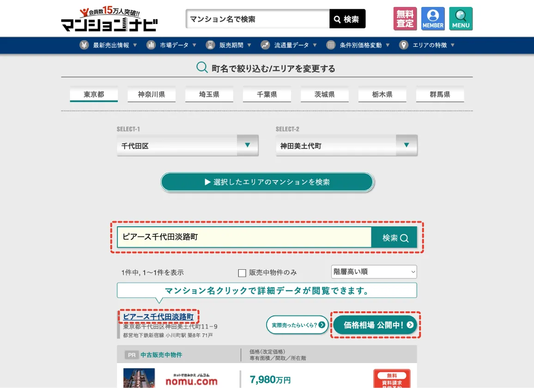Click the 価格相場 公開中! button

click(x=375, y=325)
